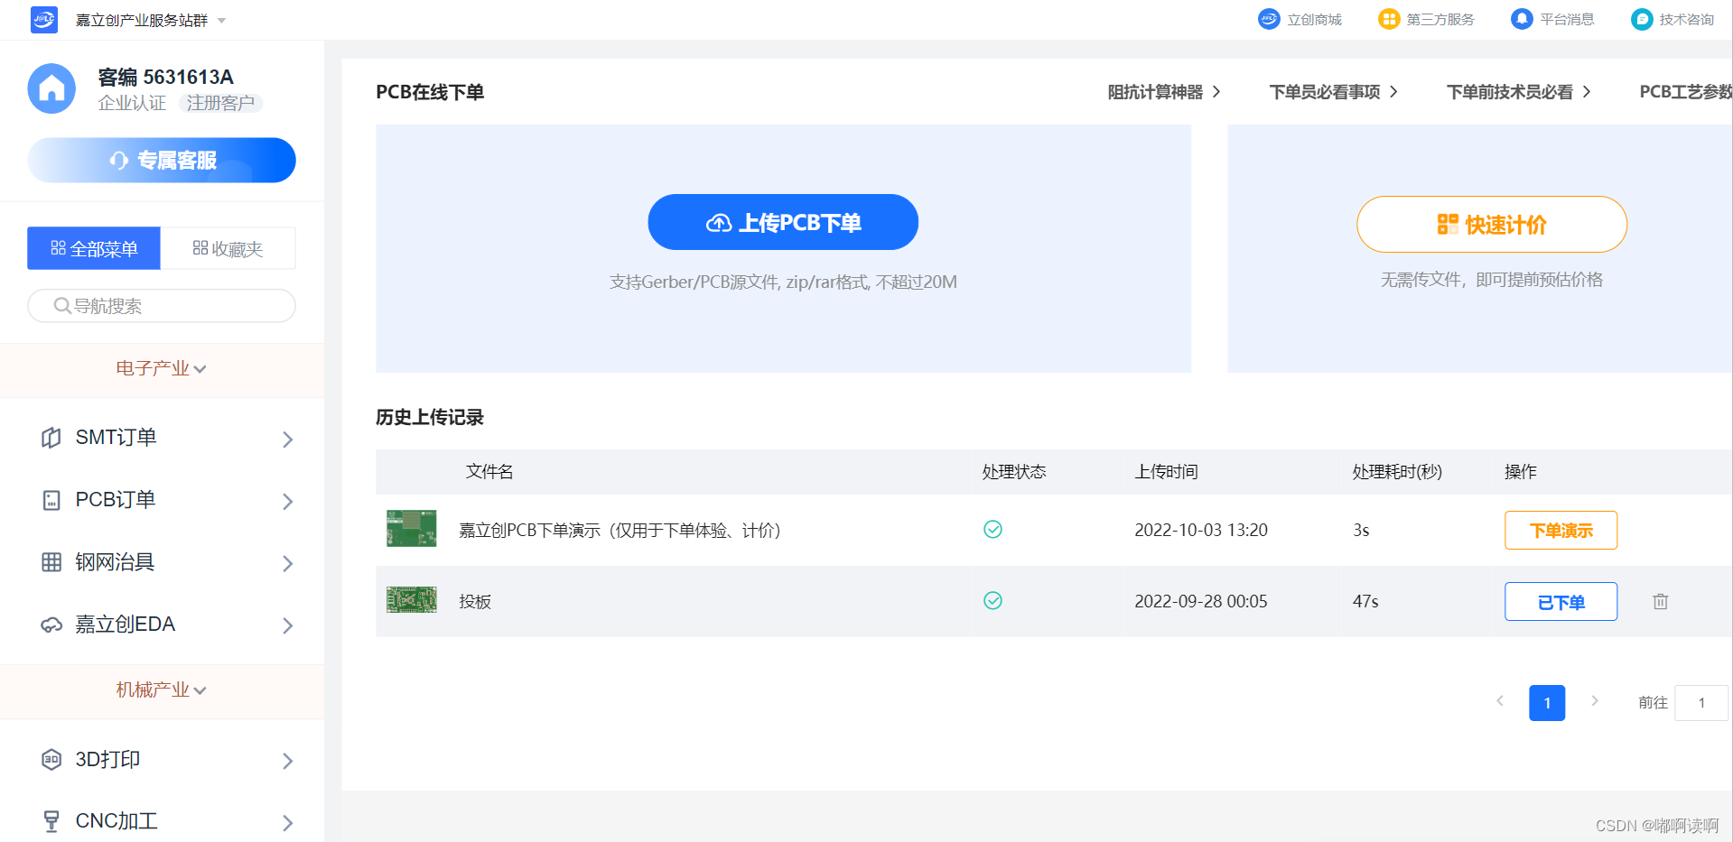Expand the CNC加工 chevron

pos(288,823)
